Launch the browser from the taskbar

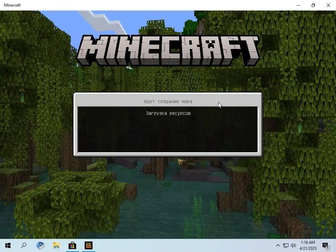(40, 245)
